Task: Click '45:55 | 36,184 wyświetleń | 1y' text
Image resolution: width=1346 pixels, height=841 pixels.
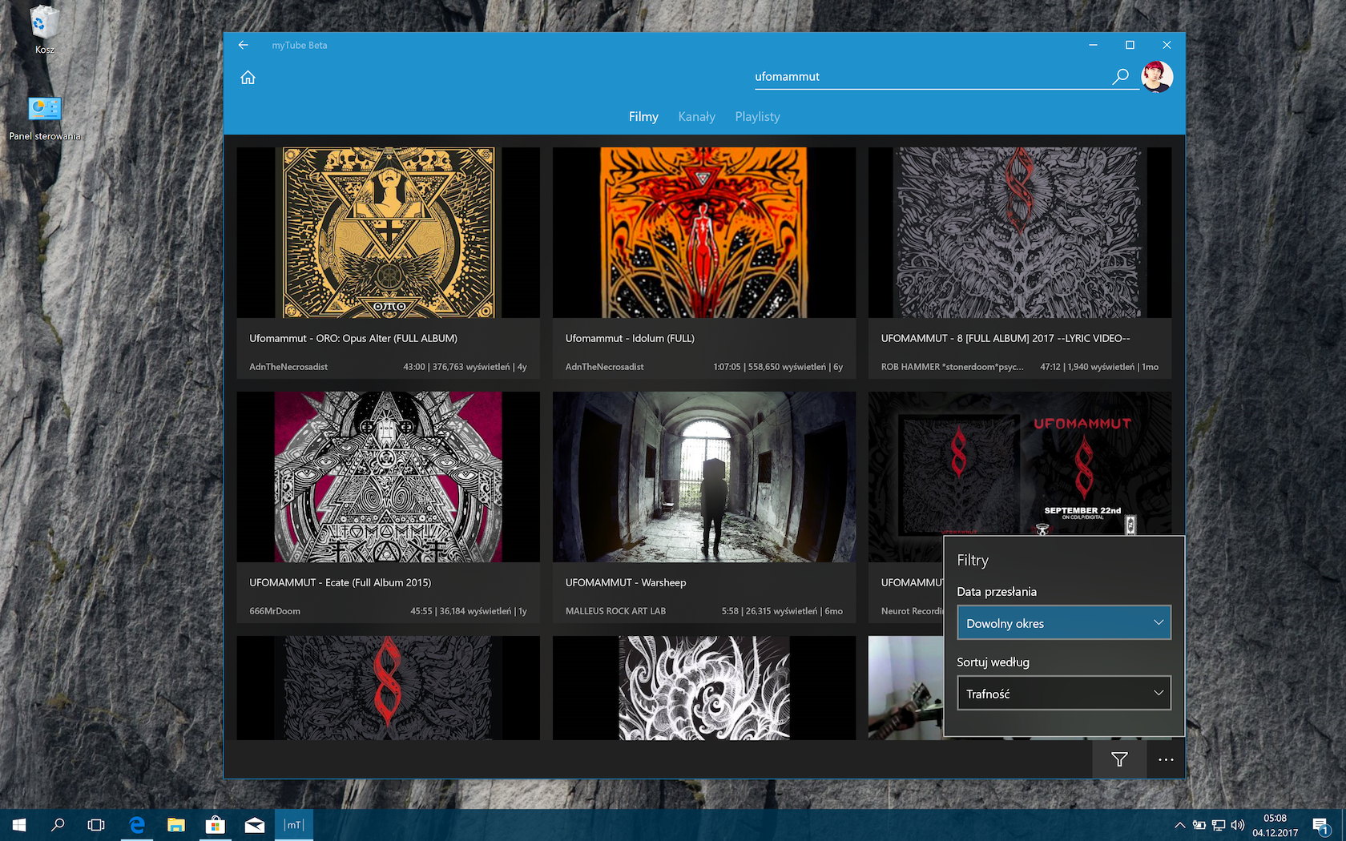Action: pos(469,611)
